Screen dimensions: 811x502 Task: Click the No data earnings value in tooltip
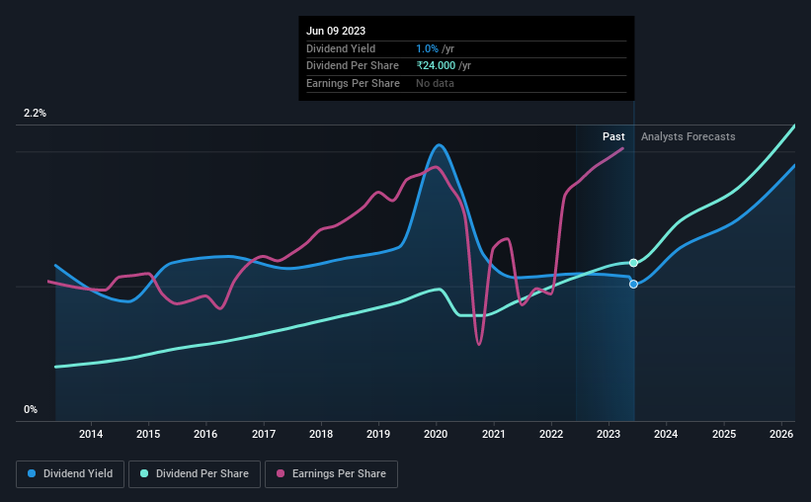(435, 83)
